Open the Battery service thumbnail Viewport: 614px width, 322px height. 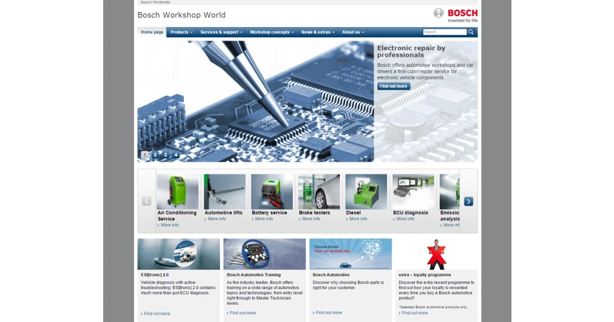(272, 191)
